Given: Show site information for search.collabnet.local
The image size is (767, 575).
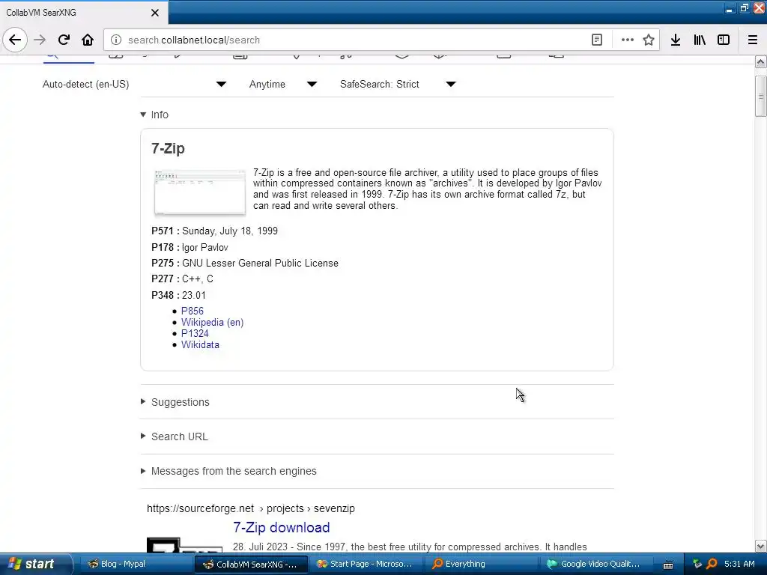Looking at the screenshot, I should 116,40.
